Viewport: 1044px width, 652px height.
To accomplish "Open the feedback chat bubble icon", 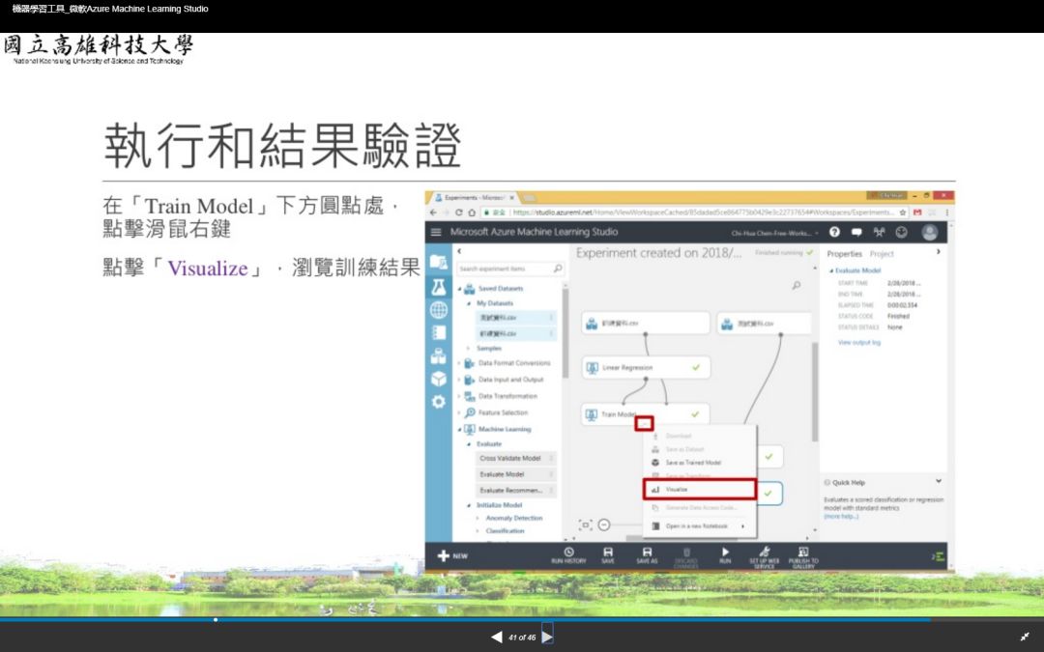I will click(x=856, y=232).
